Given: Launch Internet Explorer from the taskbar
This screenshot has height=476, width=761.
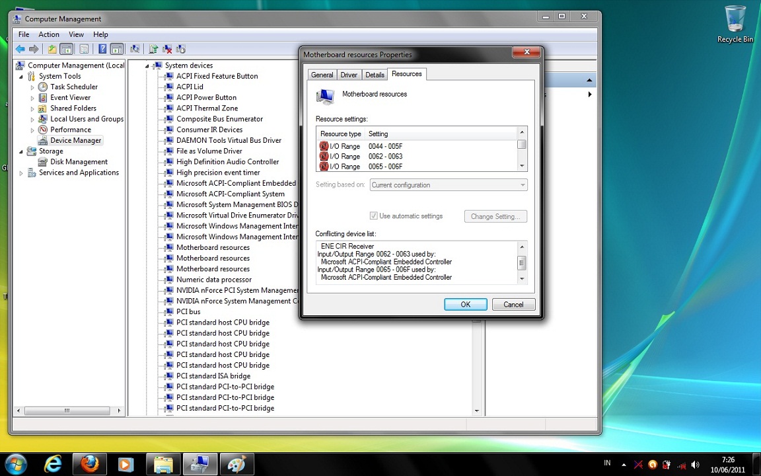Looking at the screenshot, I should point(53,464).
